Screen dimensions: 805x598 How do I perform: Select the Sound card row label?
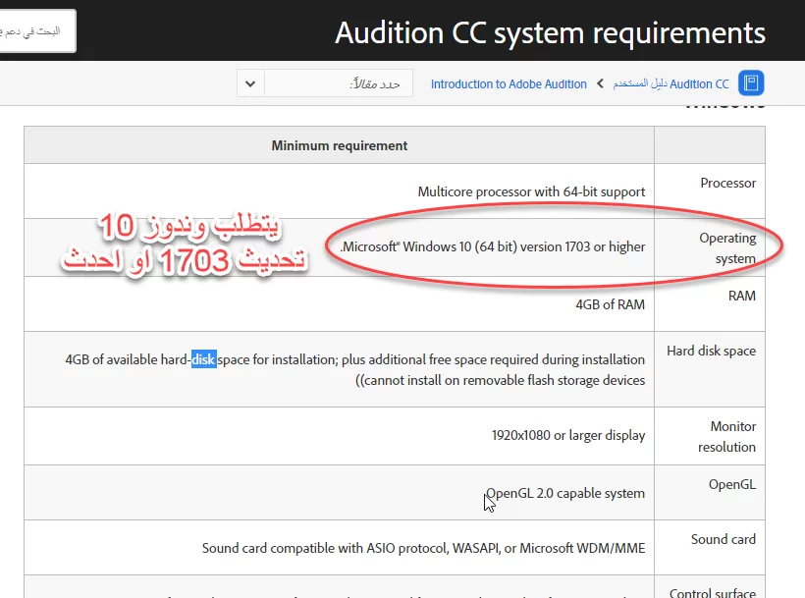724,539
